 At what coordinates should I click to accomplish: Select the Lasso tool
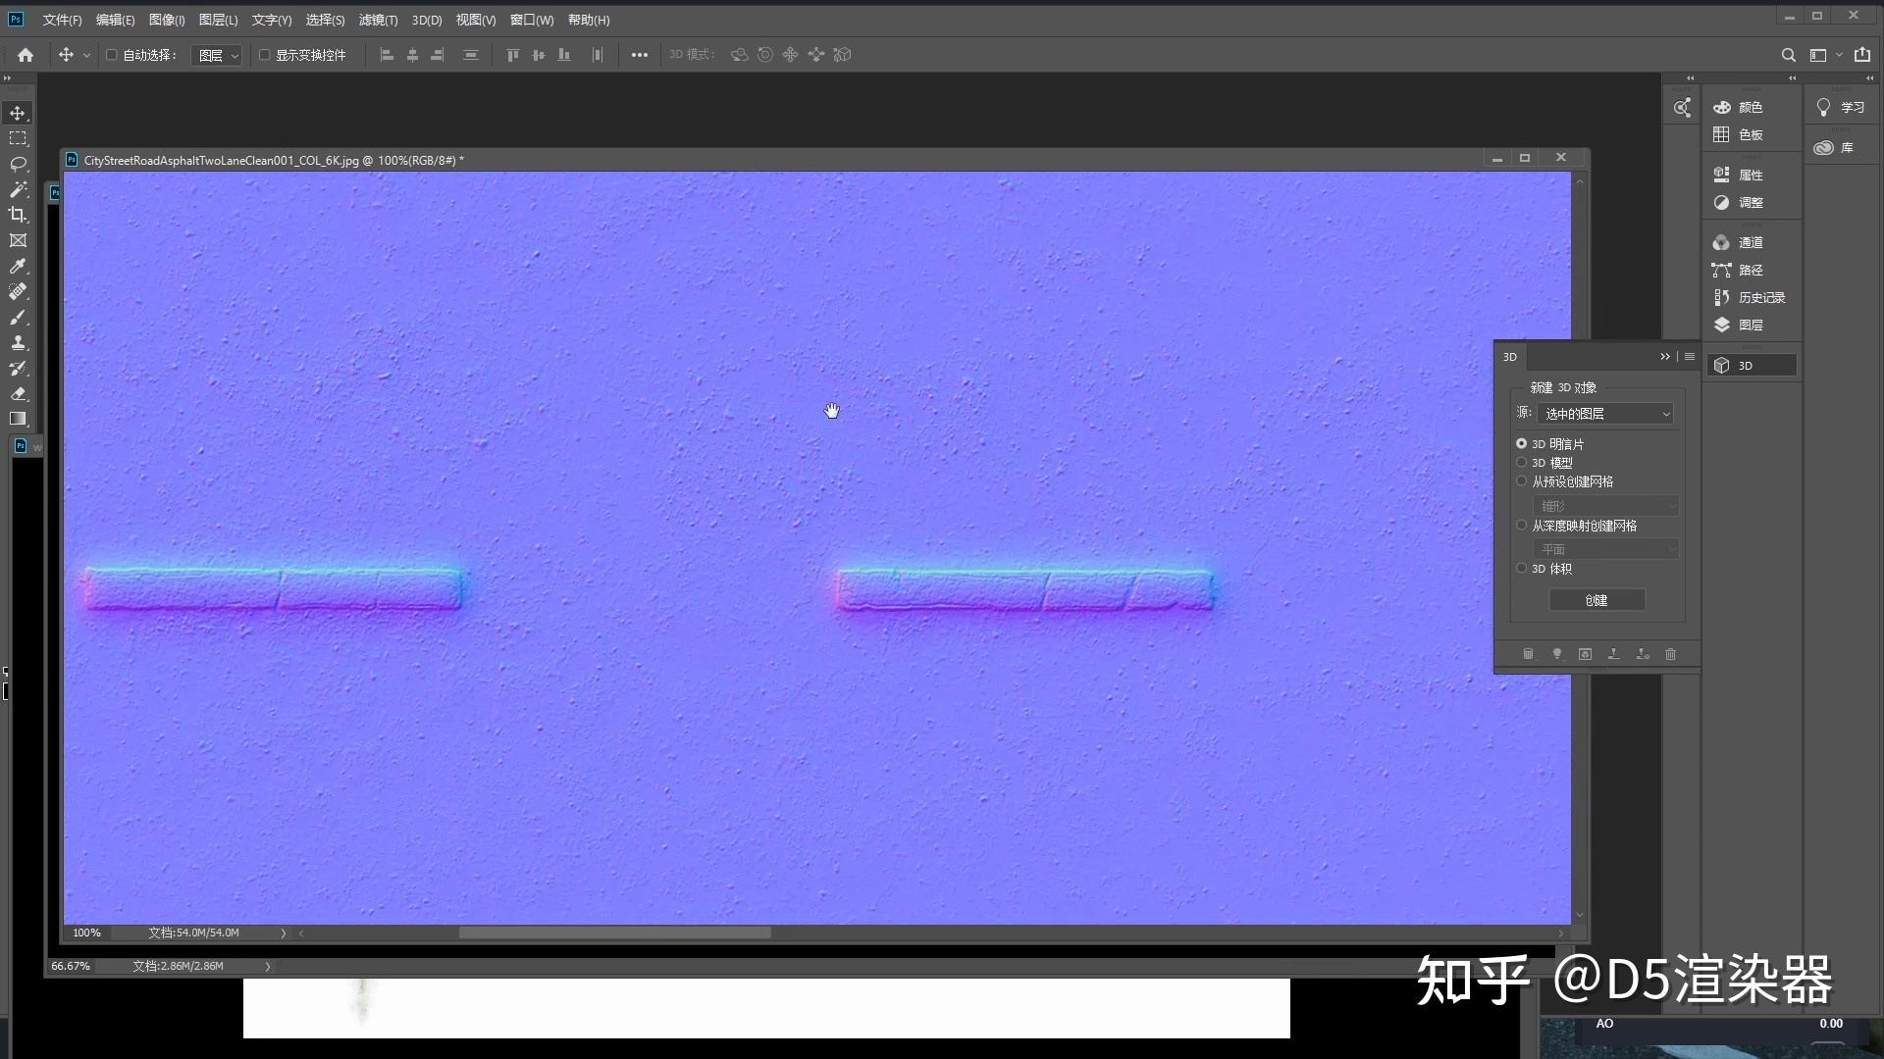[x=18, y=164]
